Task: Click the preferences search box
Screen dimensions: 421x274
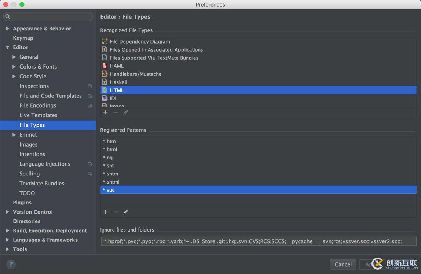Action: click(x=48, y=16)
